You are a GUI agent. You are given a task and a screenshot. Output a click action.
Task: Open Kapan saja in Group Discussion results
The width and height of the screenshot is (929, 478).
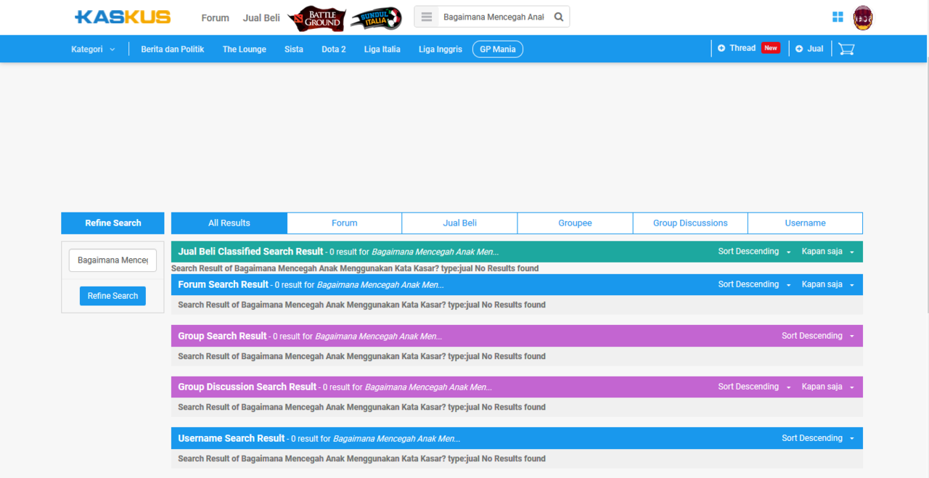[x=828, y=387]
